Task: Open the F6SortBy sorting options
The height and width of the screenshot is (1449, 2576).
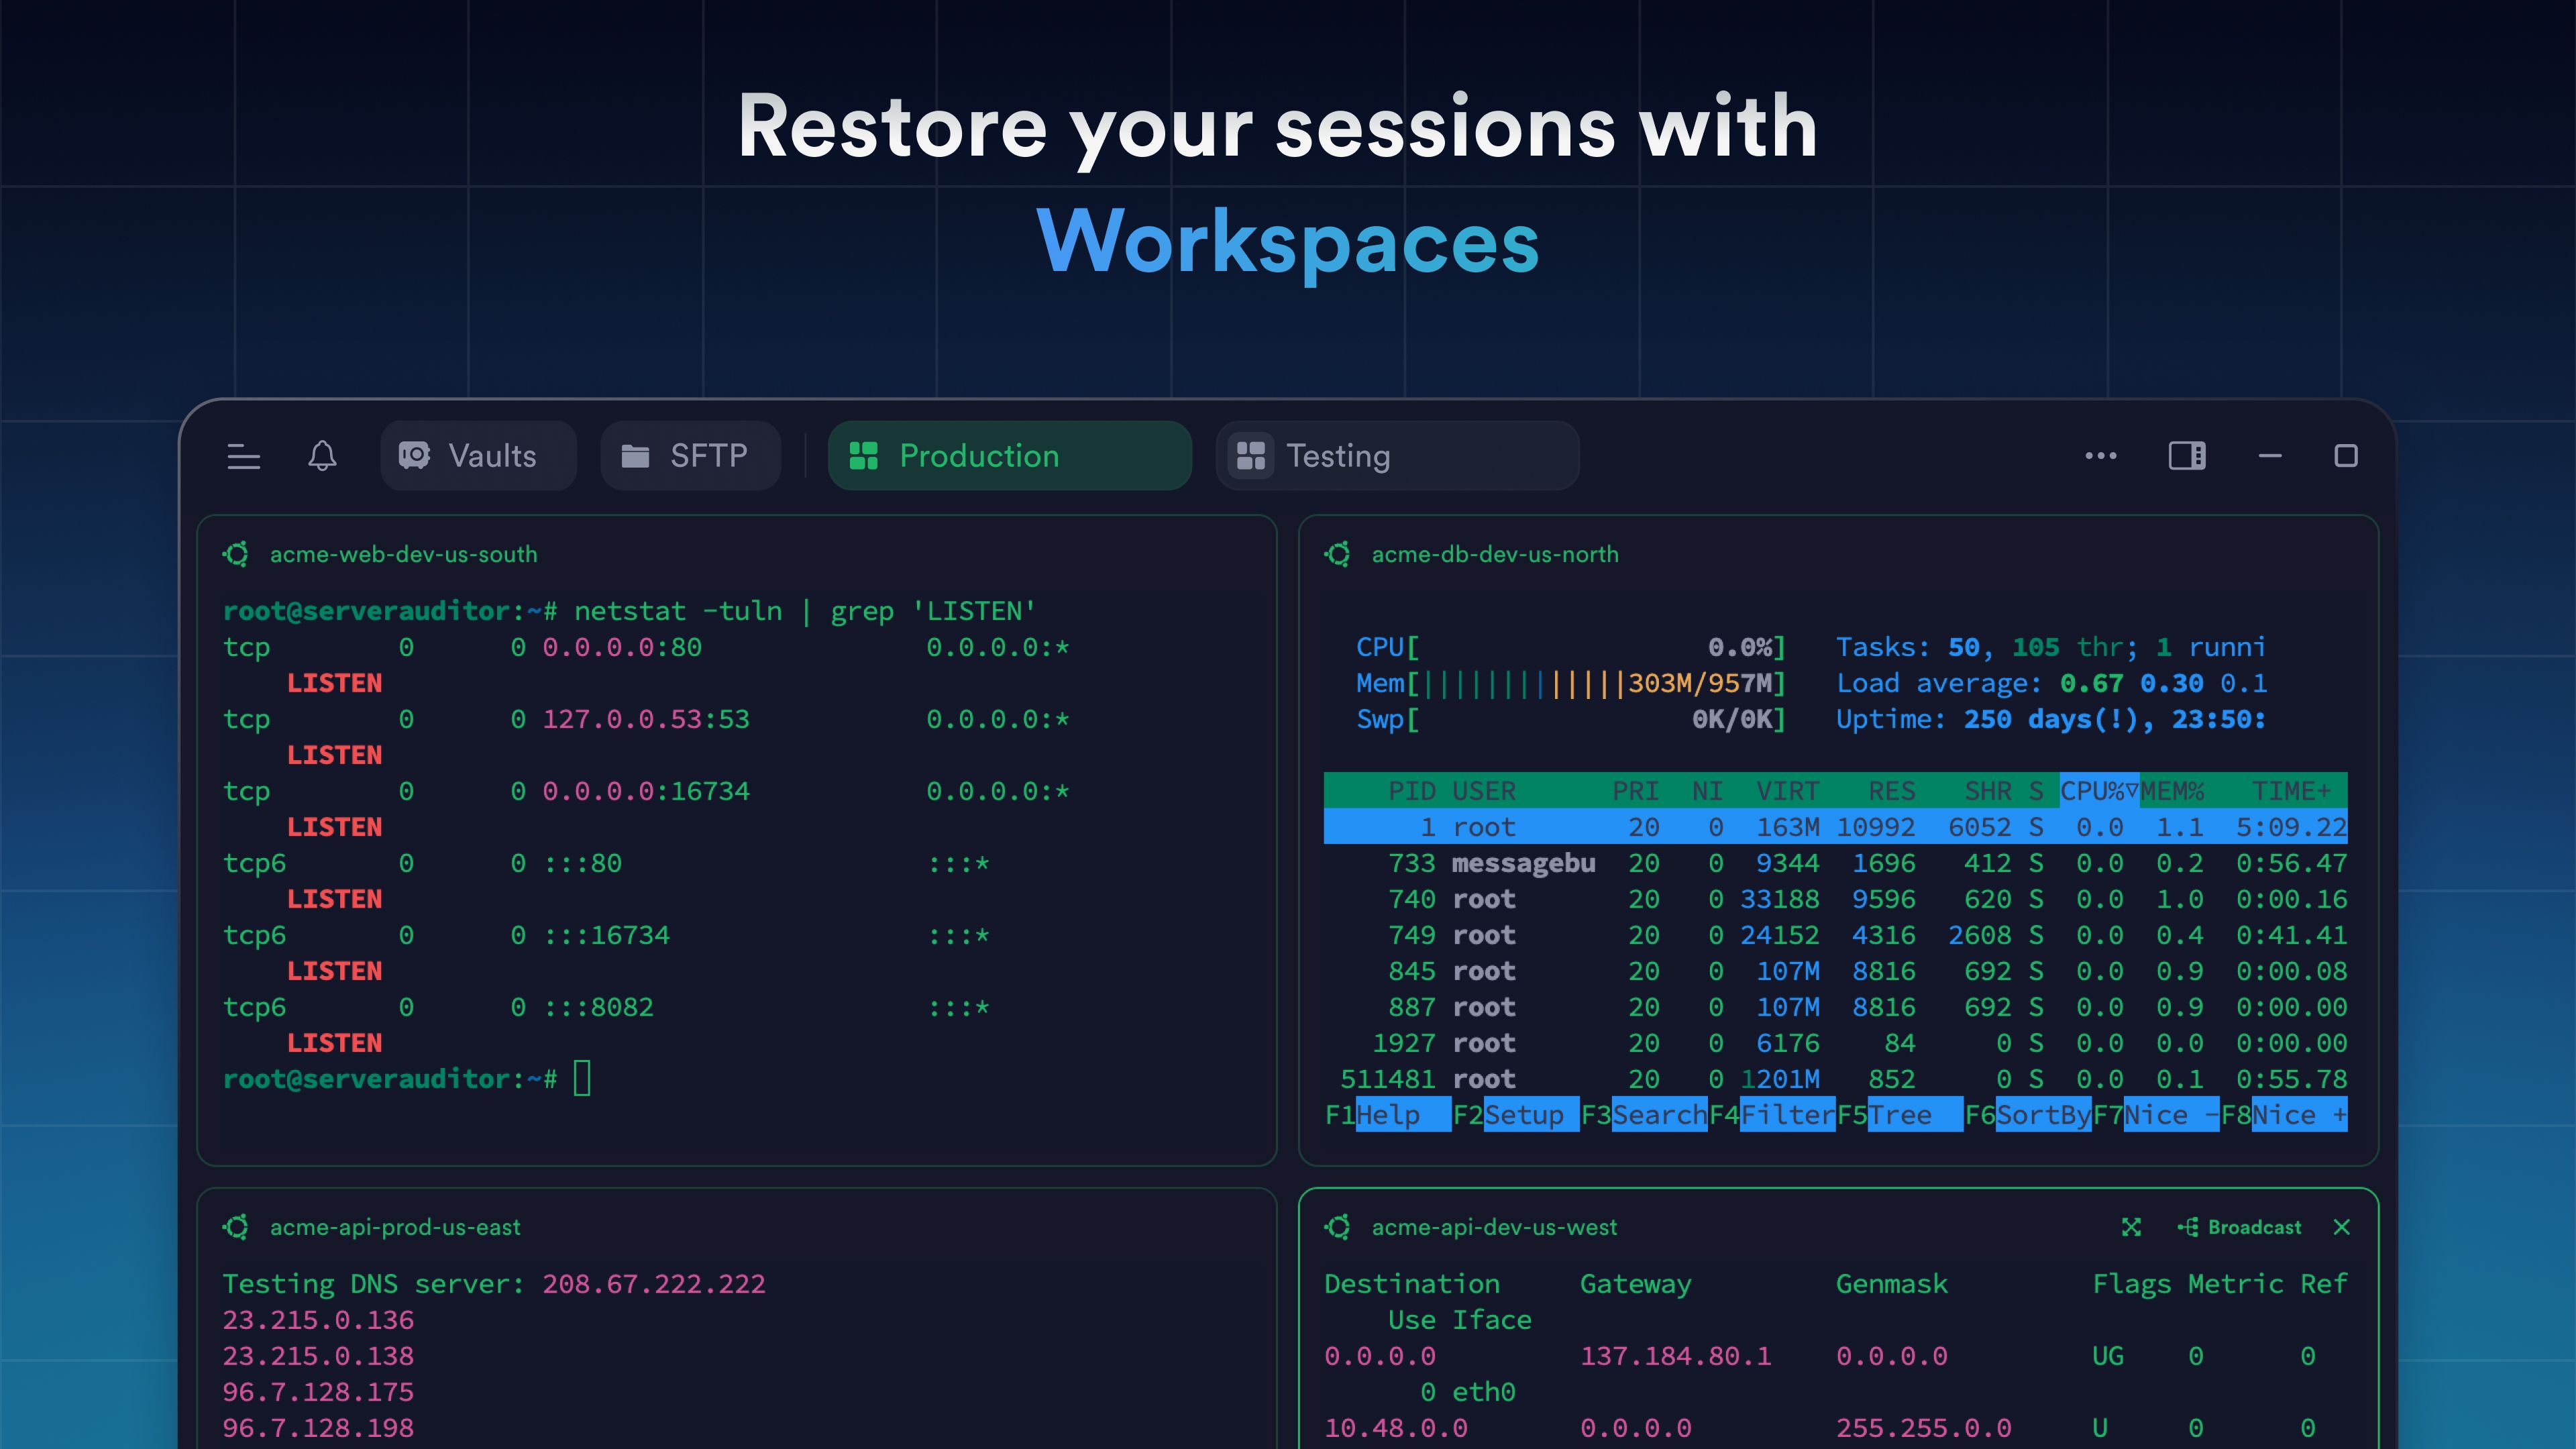Action: coord(2030,1114)
